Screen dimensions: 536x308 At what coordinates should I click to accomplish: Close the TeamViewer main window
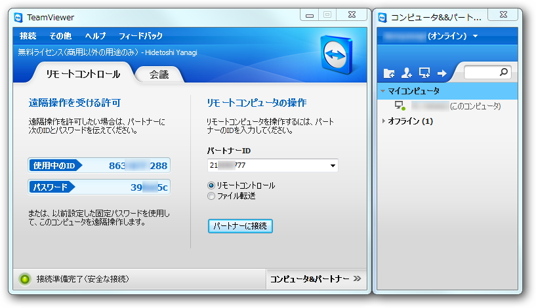(x=352, y=14)
